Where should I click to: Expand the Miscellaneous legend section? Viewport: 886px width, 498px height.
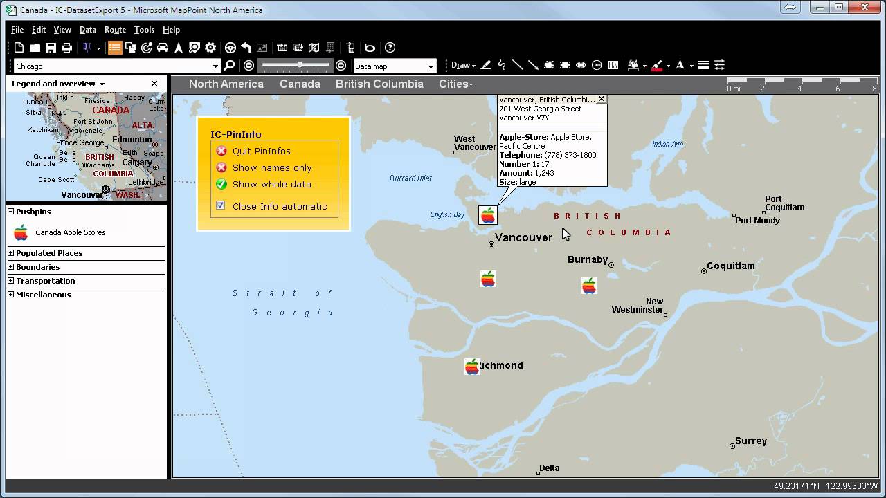(x=11, y=295)
